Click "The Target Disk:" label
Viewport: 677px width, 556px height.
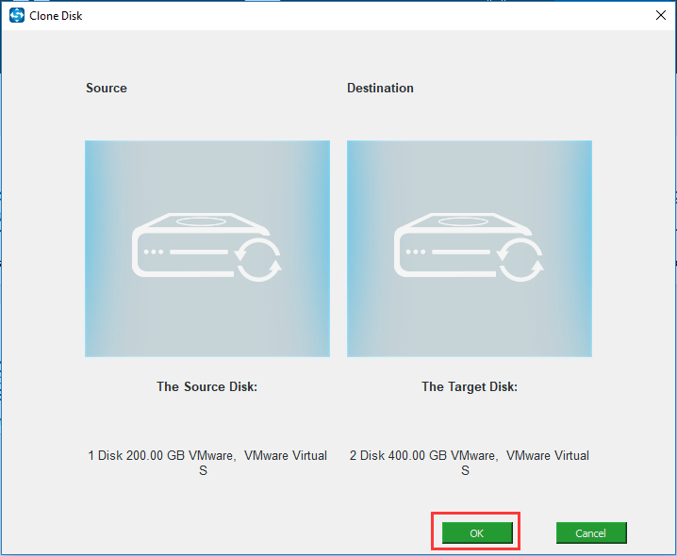(470, 386)
